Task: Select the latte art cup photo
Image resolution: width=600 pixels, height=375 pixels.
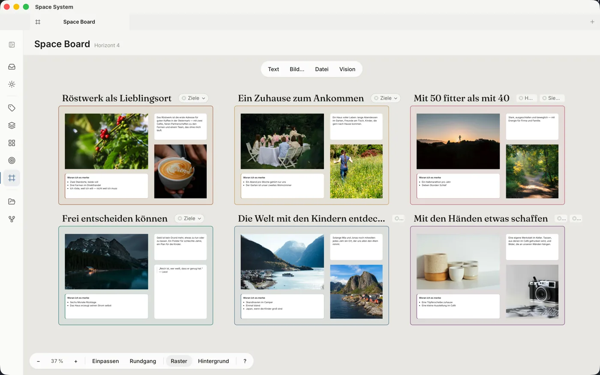Action: 180,171
